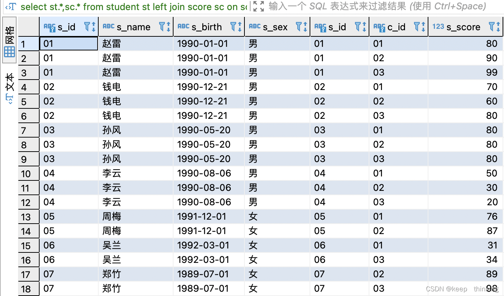
Task: Click the score cell with value 89
Action: (465, 274)
